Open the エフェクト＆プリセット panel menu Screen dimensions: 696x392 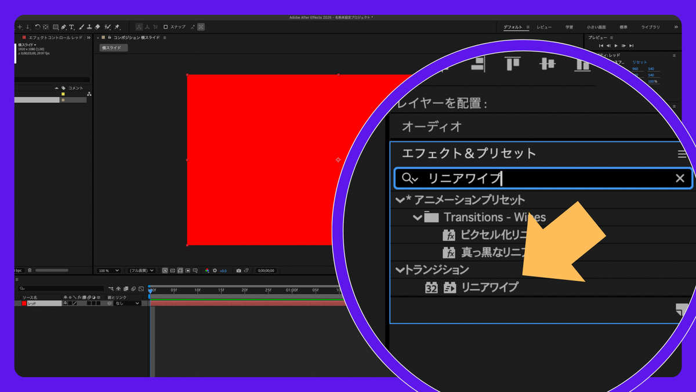(x=682, y=154)
